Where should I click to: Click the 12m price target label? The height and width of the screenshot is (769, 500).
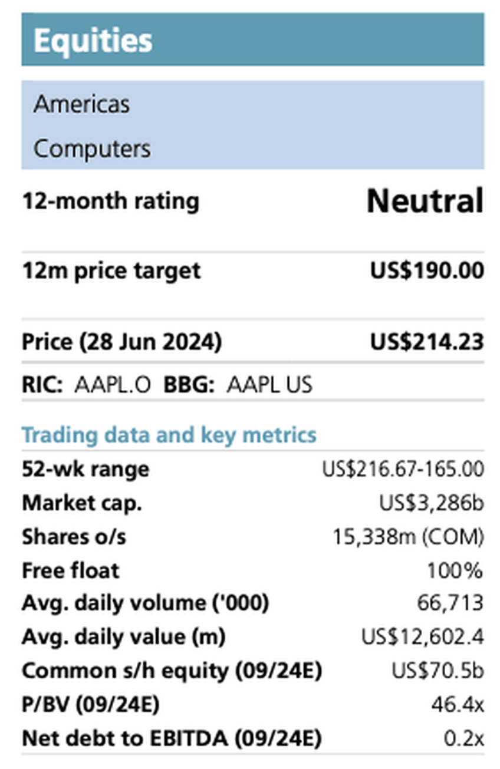point(111,272)
